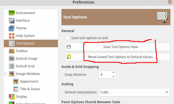
Task: Open the Environment preferences icon
Action: click(12, 13)
